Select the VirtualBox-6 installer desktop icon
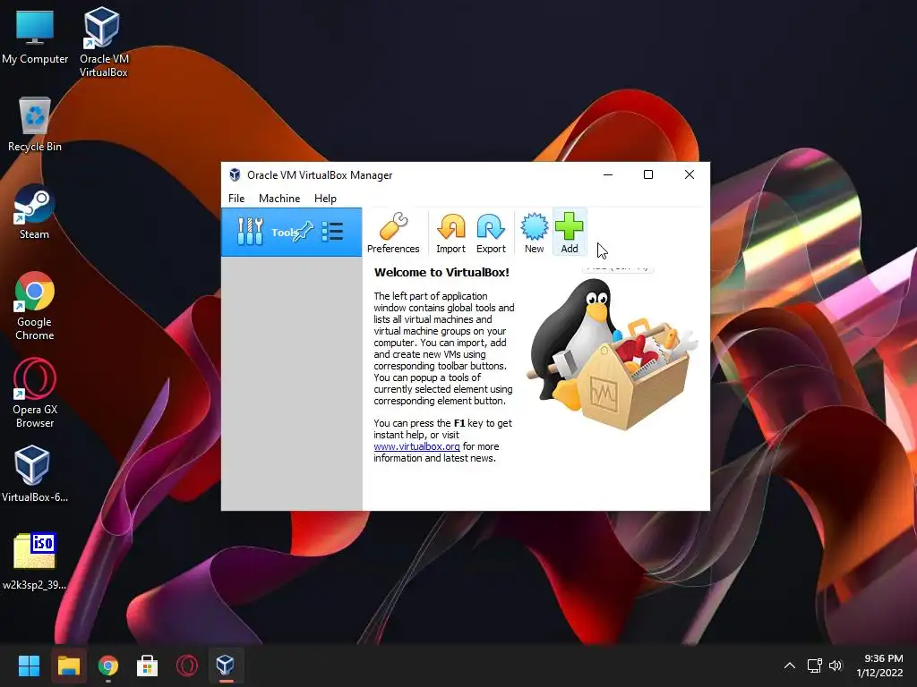The height and width of the screenshot is (687, 917). [x=35, y=474]
